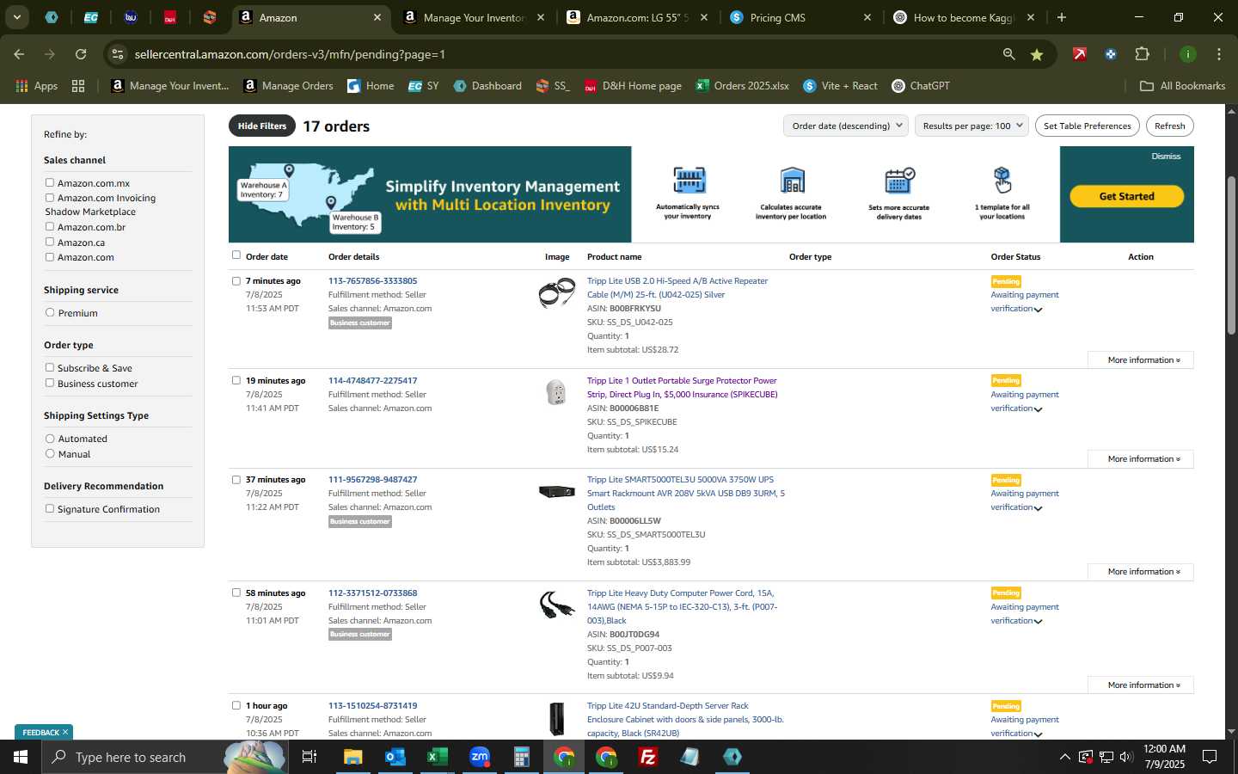Image resolution: width=1238 pixels, height=774 pixels.
Task: Open the Manage Orders bookmark
Action: coord(288,86)
